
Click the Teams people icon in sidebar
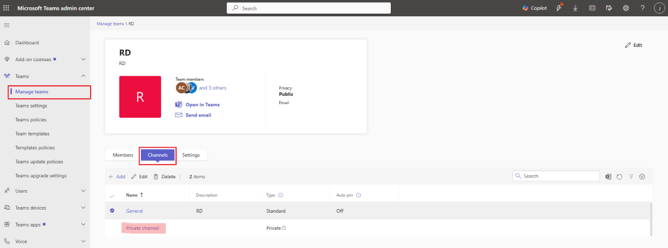pos(7,76)
